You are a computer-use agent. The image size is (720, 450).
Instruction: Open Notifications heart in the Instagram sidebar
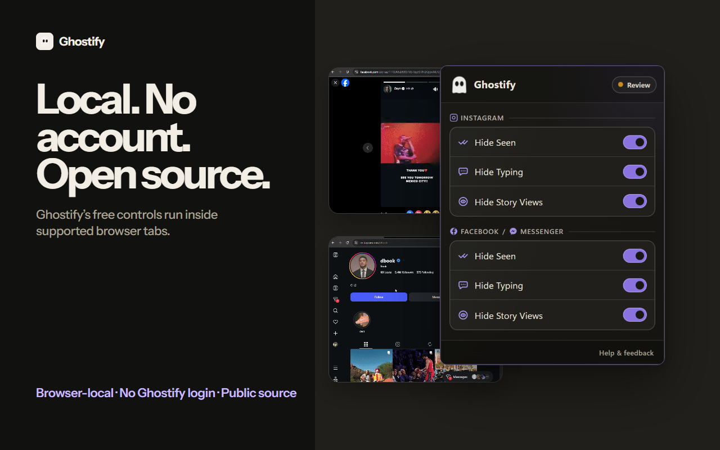pyautogui.click(x=335, y=322)
